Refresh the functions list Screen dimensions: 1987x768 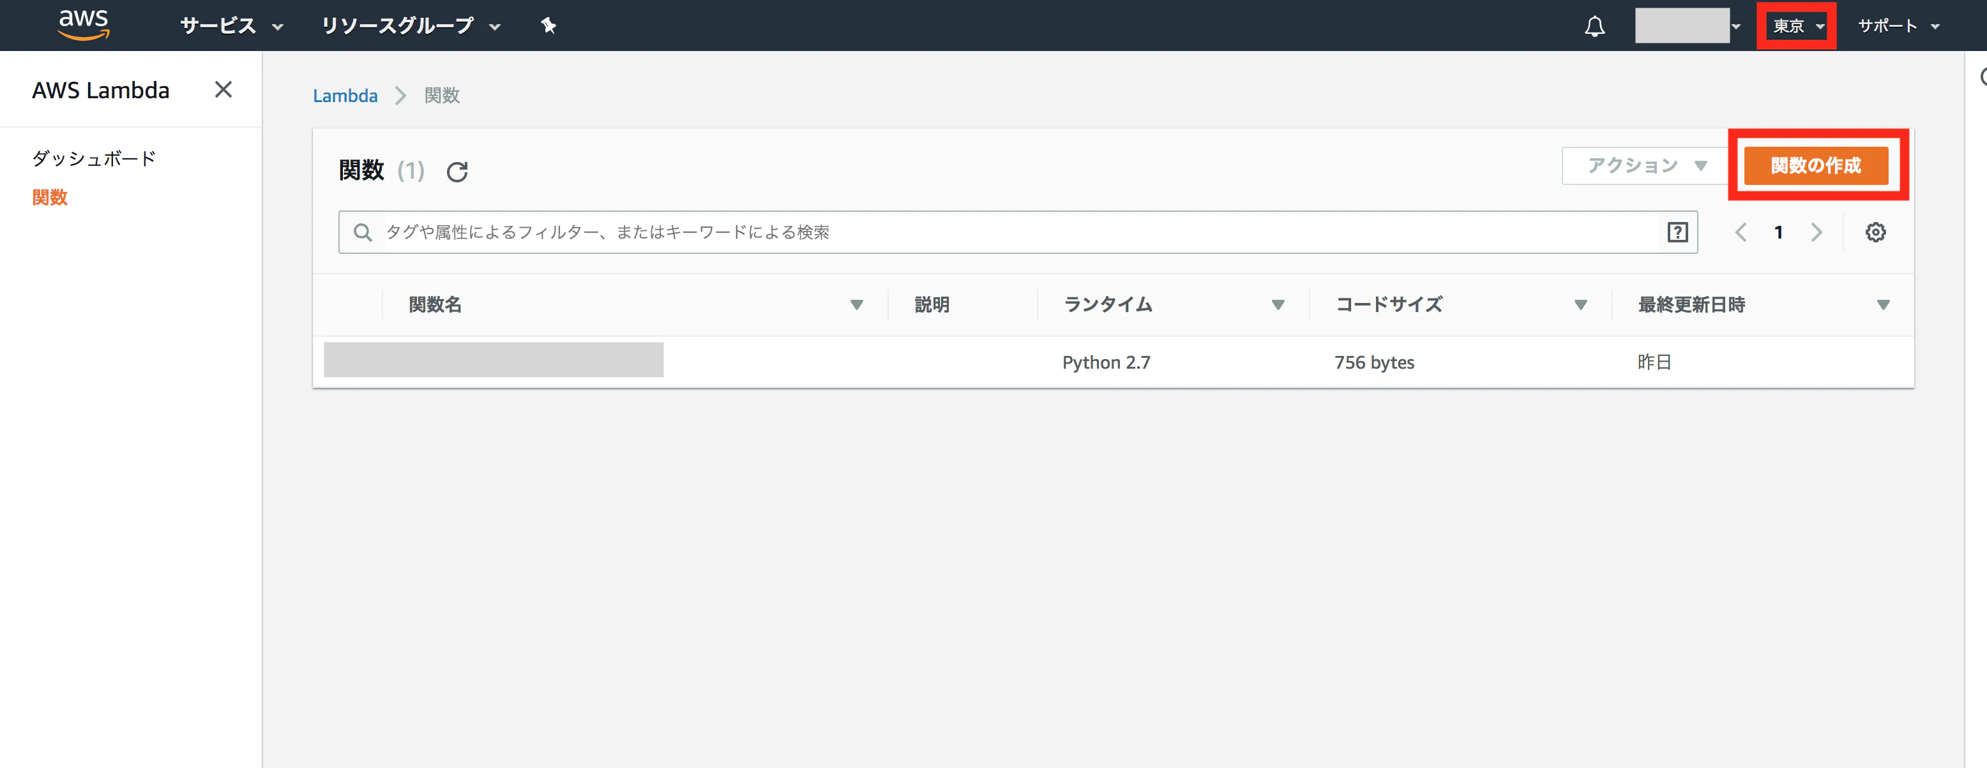(457, 171)
